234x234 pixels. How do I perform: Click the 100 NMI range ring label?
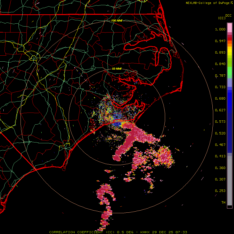pos(117,21)
